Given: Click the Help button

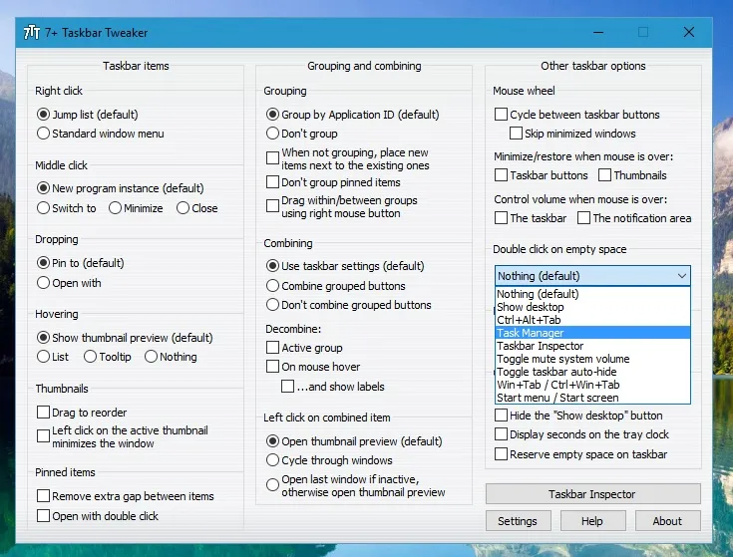Looking at the screenshot, I should pyautogui.click(x=592, y=521).
